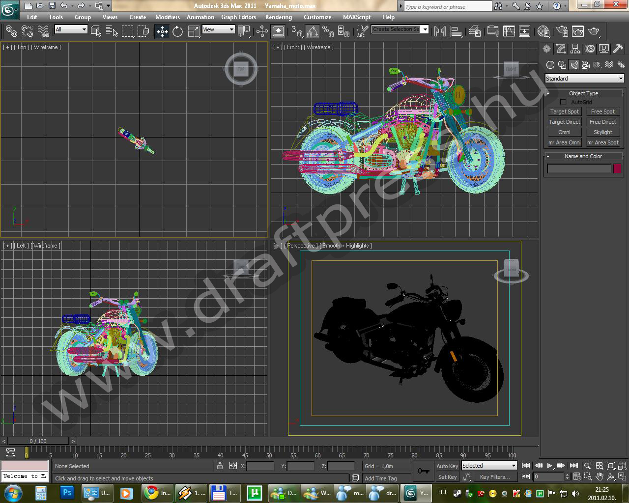Image resolution: width=629 pixels, height=503 pixels.
Task: Toggle Window/Crossing selection mode
Action: tap(143, 31)
